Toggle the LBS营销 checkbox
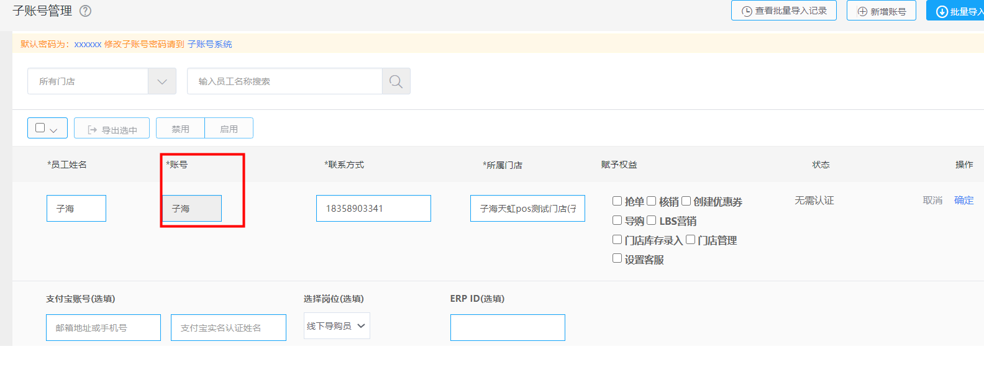 point(652,220)
